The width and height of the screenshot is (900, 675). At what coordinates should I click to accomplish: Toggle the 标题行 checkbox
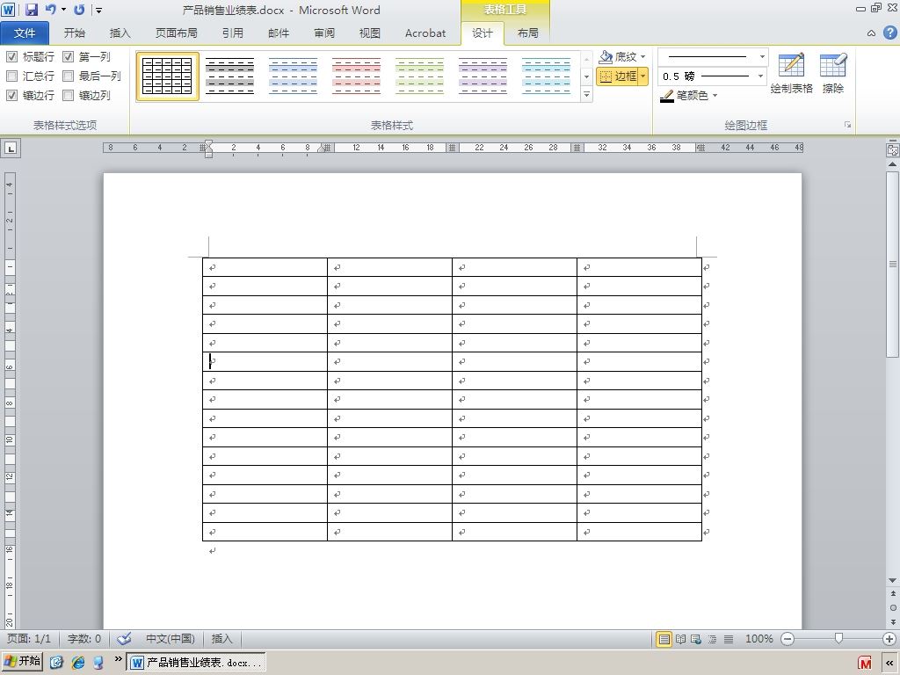(11, 57)
